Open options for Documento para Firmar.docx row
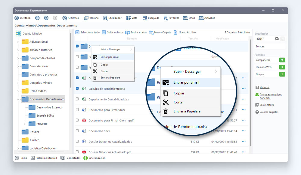 [244, 110]
